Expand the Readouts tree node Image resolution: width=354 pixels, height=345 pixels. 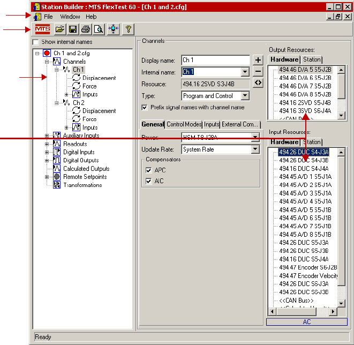coord(47,144)
